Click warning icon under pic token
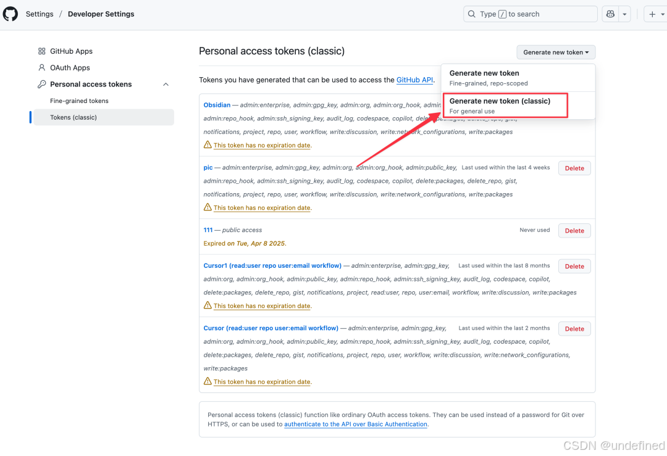 pyautogui.click(x=208, y=207)
